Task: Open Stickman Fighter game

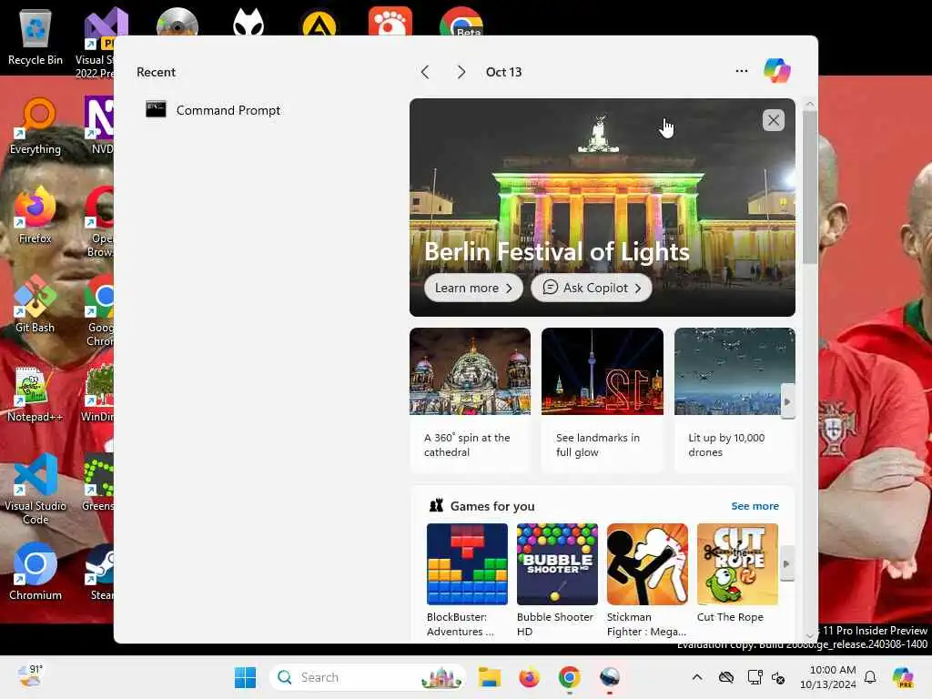Action: pos(647,580)
